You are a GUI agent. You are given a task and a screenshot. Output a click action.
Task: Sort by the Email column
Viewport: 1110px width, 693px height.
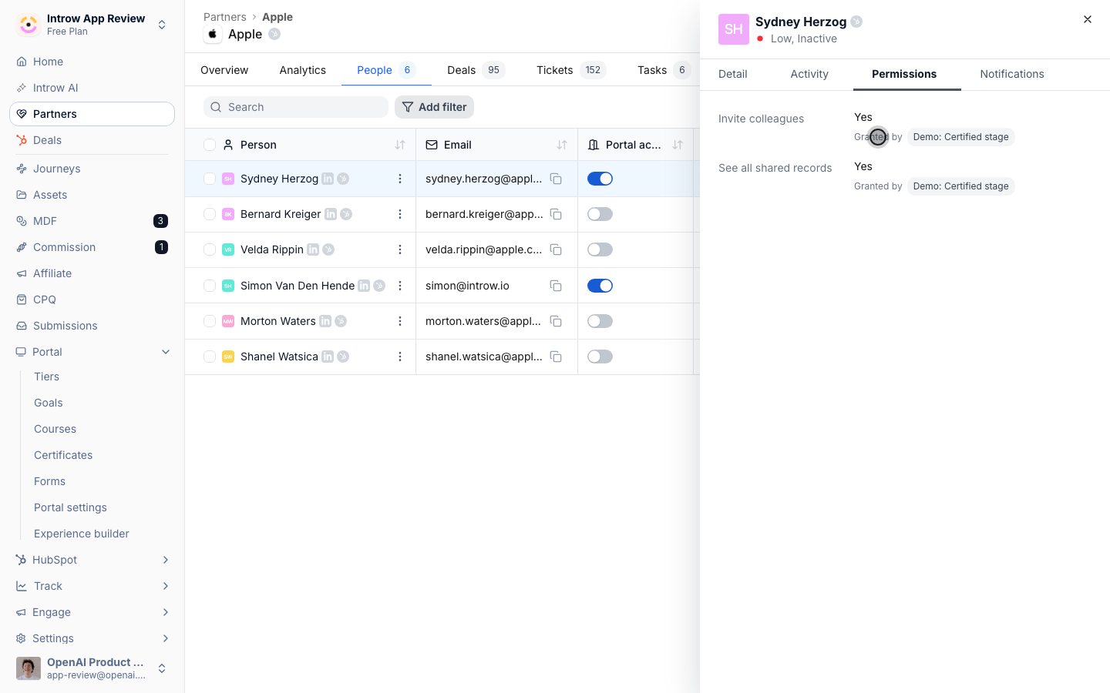562,145
